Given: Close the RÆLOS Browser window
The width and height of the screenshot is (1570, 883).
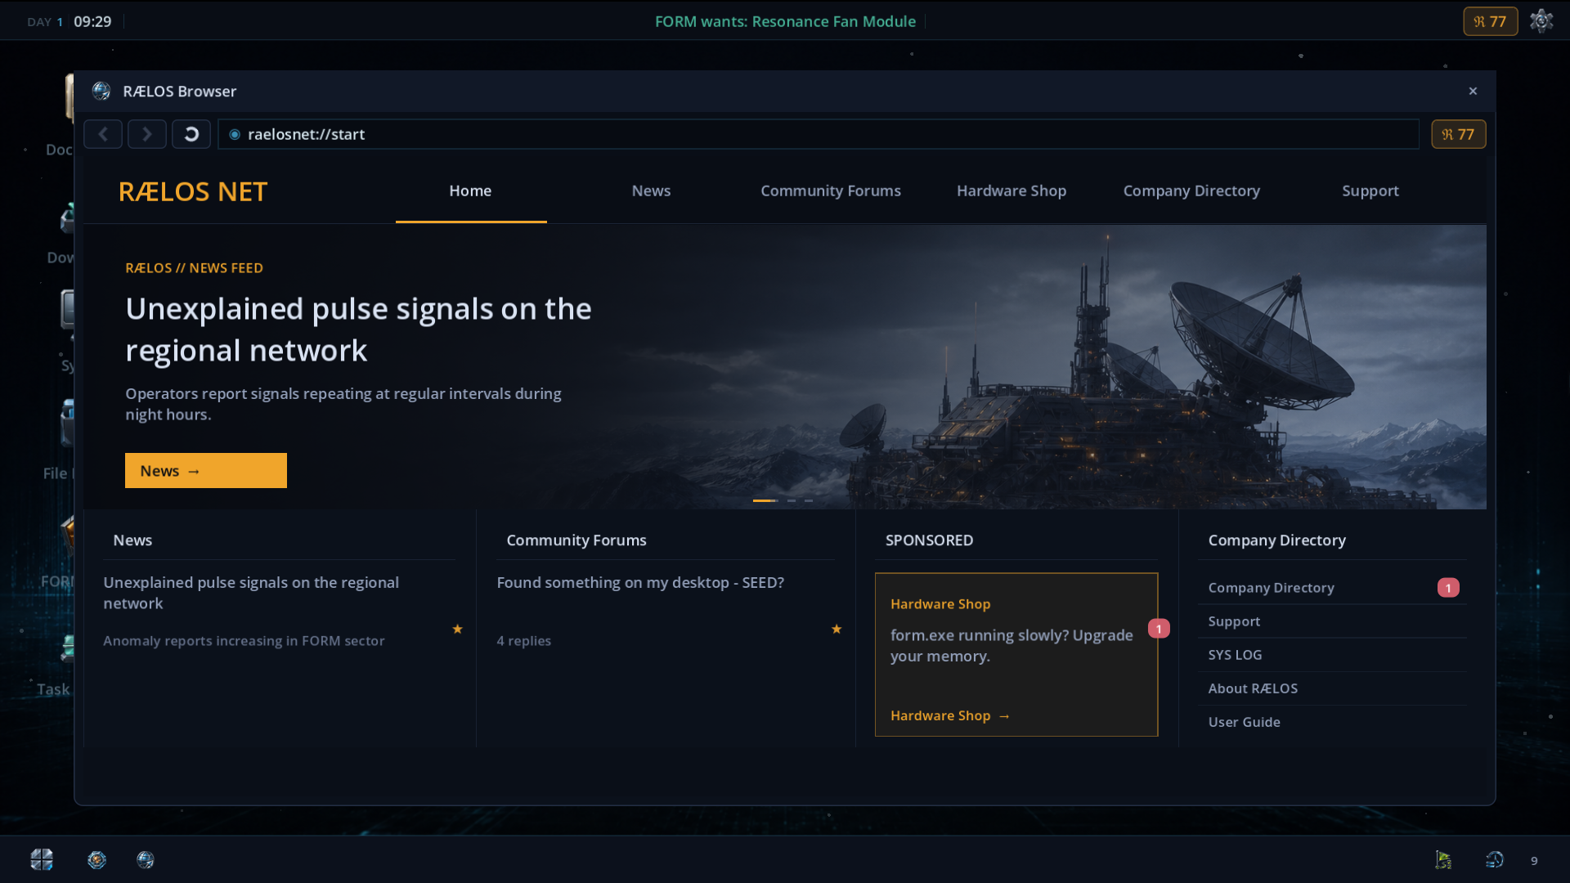Looking at the screenshot, I should [x=1473, y=91].
